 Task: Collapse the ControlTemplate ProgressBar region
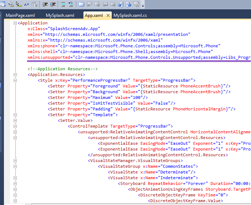(x=15, y=127)
